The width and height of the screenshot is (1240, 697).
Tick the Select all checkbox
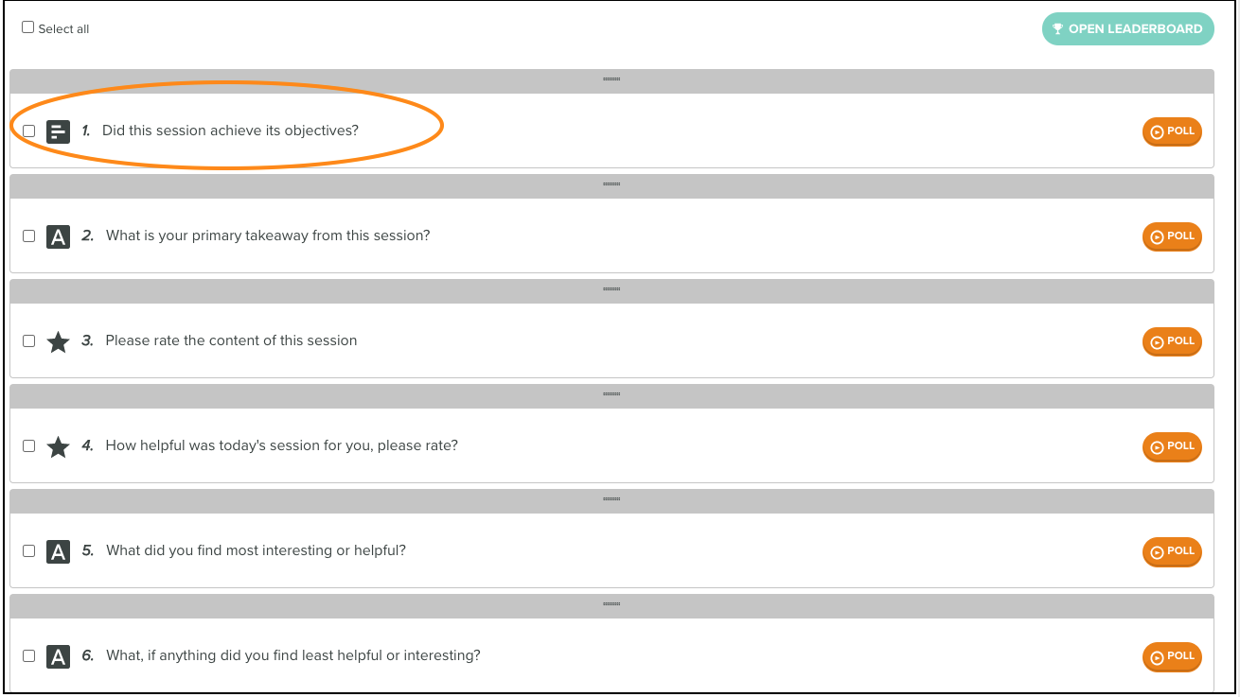(27, 27)
